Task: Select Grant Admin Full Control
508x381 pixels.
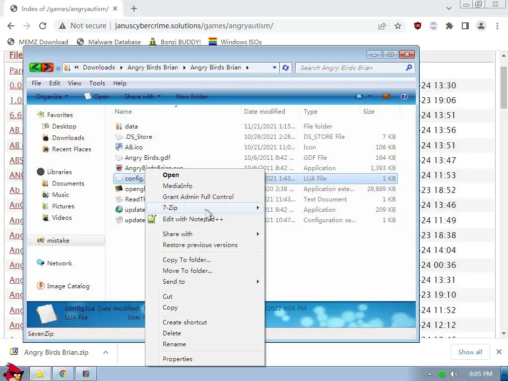Action: [198, 196]
